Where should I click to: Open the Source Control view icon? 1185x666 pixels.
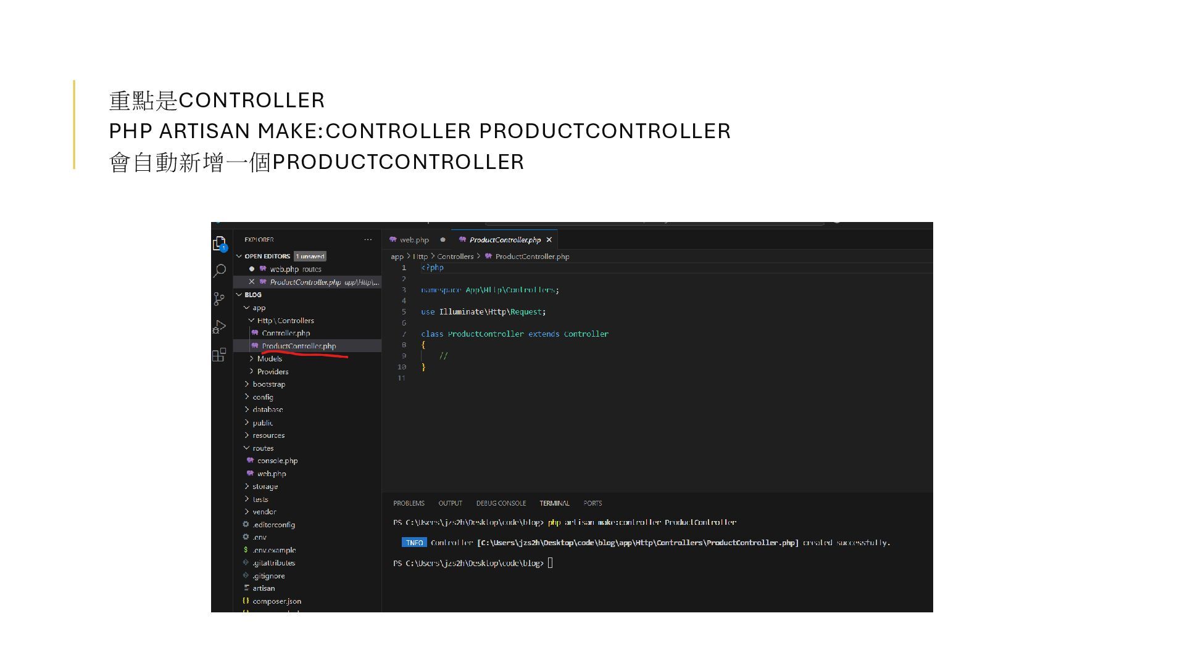(x=219, y=299)
